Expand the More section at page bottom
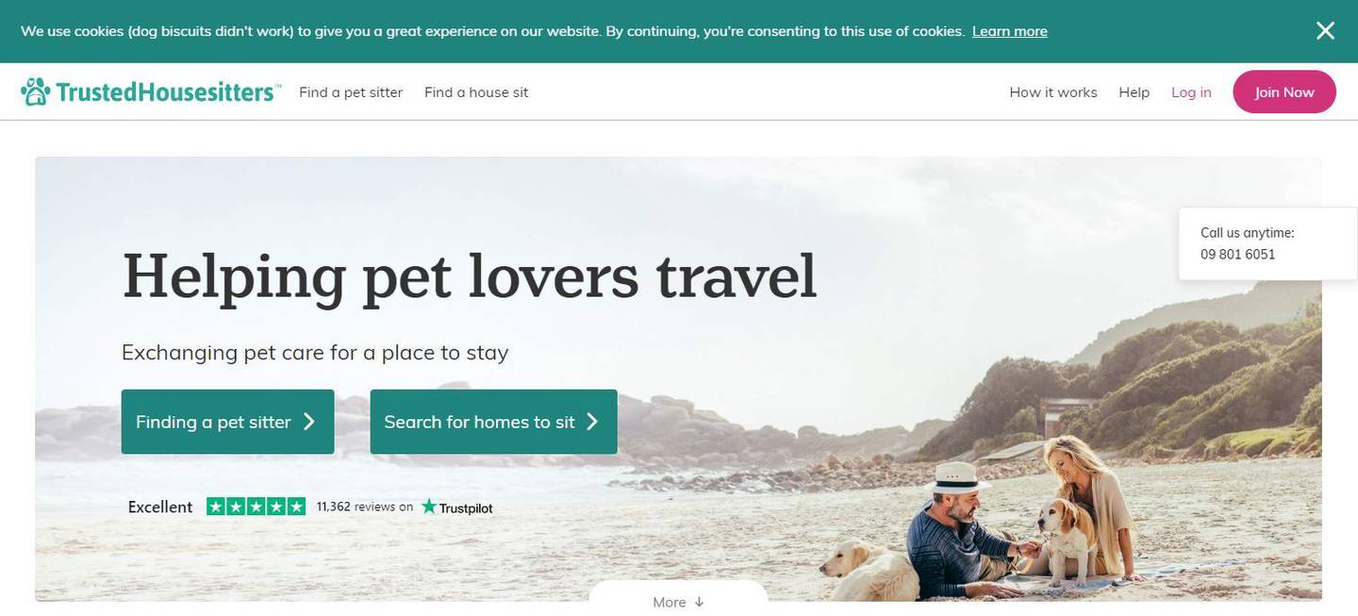The height and width of the screenshot is (616, 1358). (x=678, y=598)
